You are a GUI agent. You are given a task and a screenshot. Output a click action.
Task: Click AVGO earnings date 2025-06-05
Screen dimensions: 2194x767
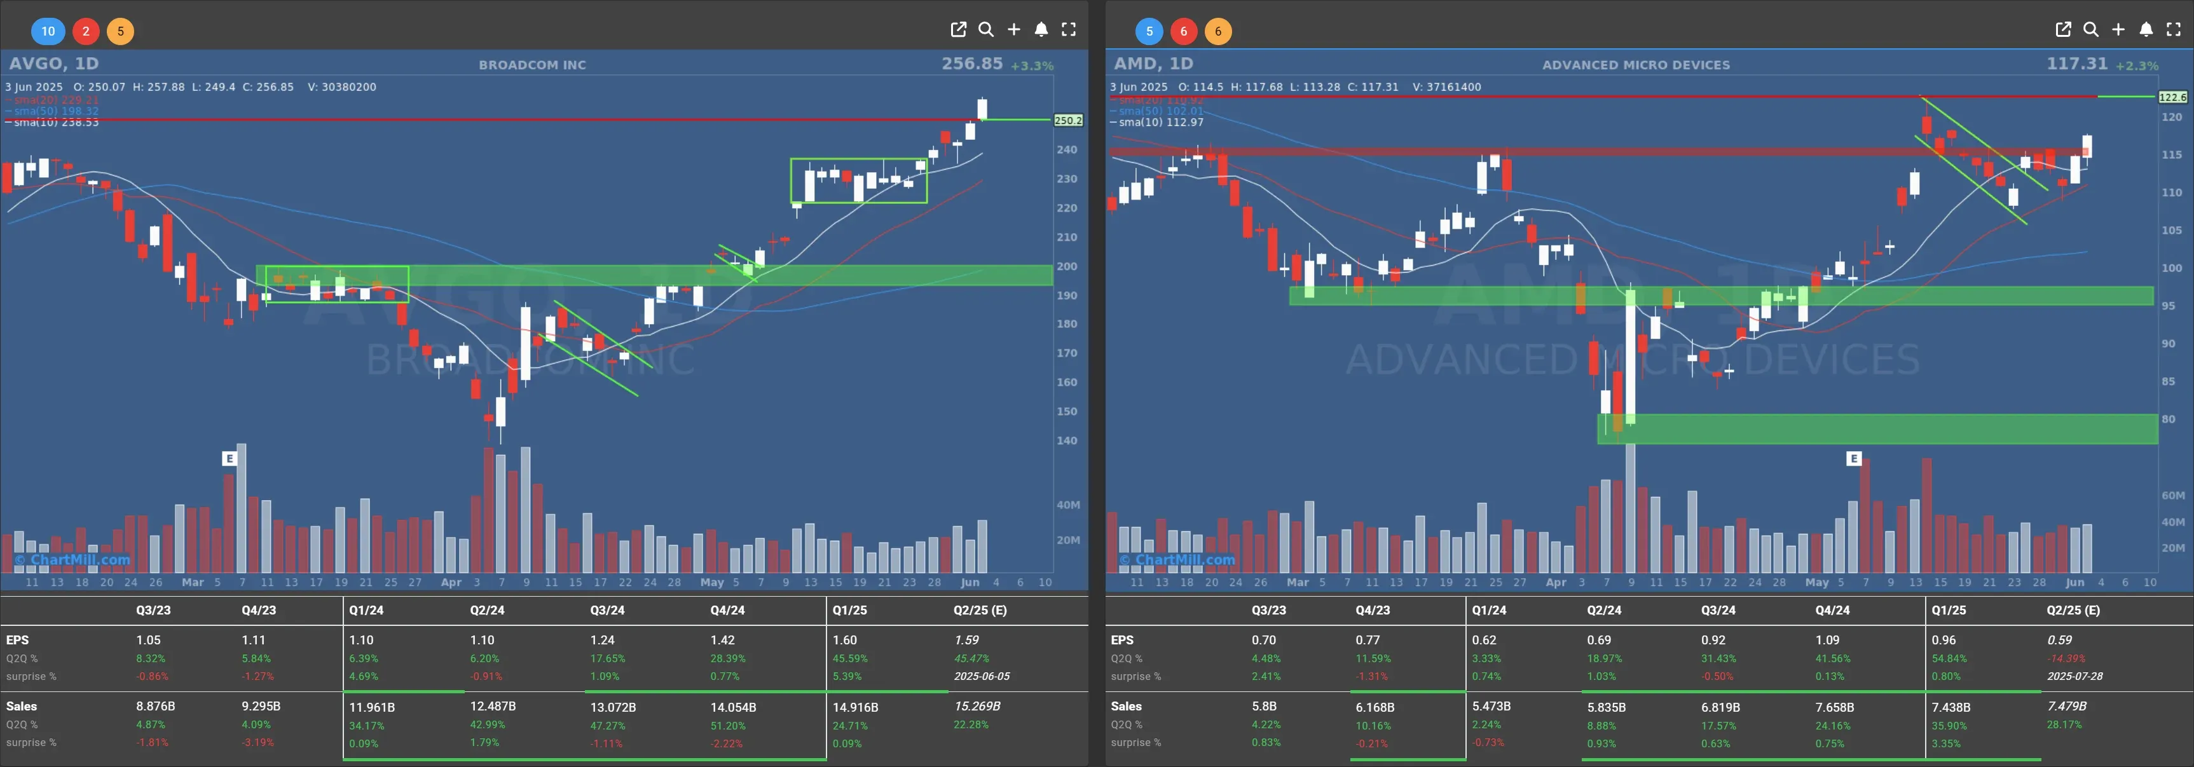coord(982,677)
